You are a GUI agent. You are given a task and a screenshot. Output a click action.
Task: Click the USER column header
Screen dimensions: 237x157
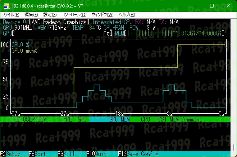click(29, 119)
